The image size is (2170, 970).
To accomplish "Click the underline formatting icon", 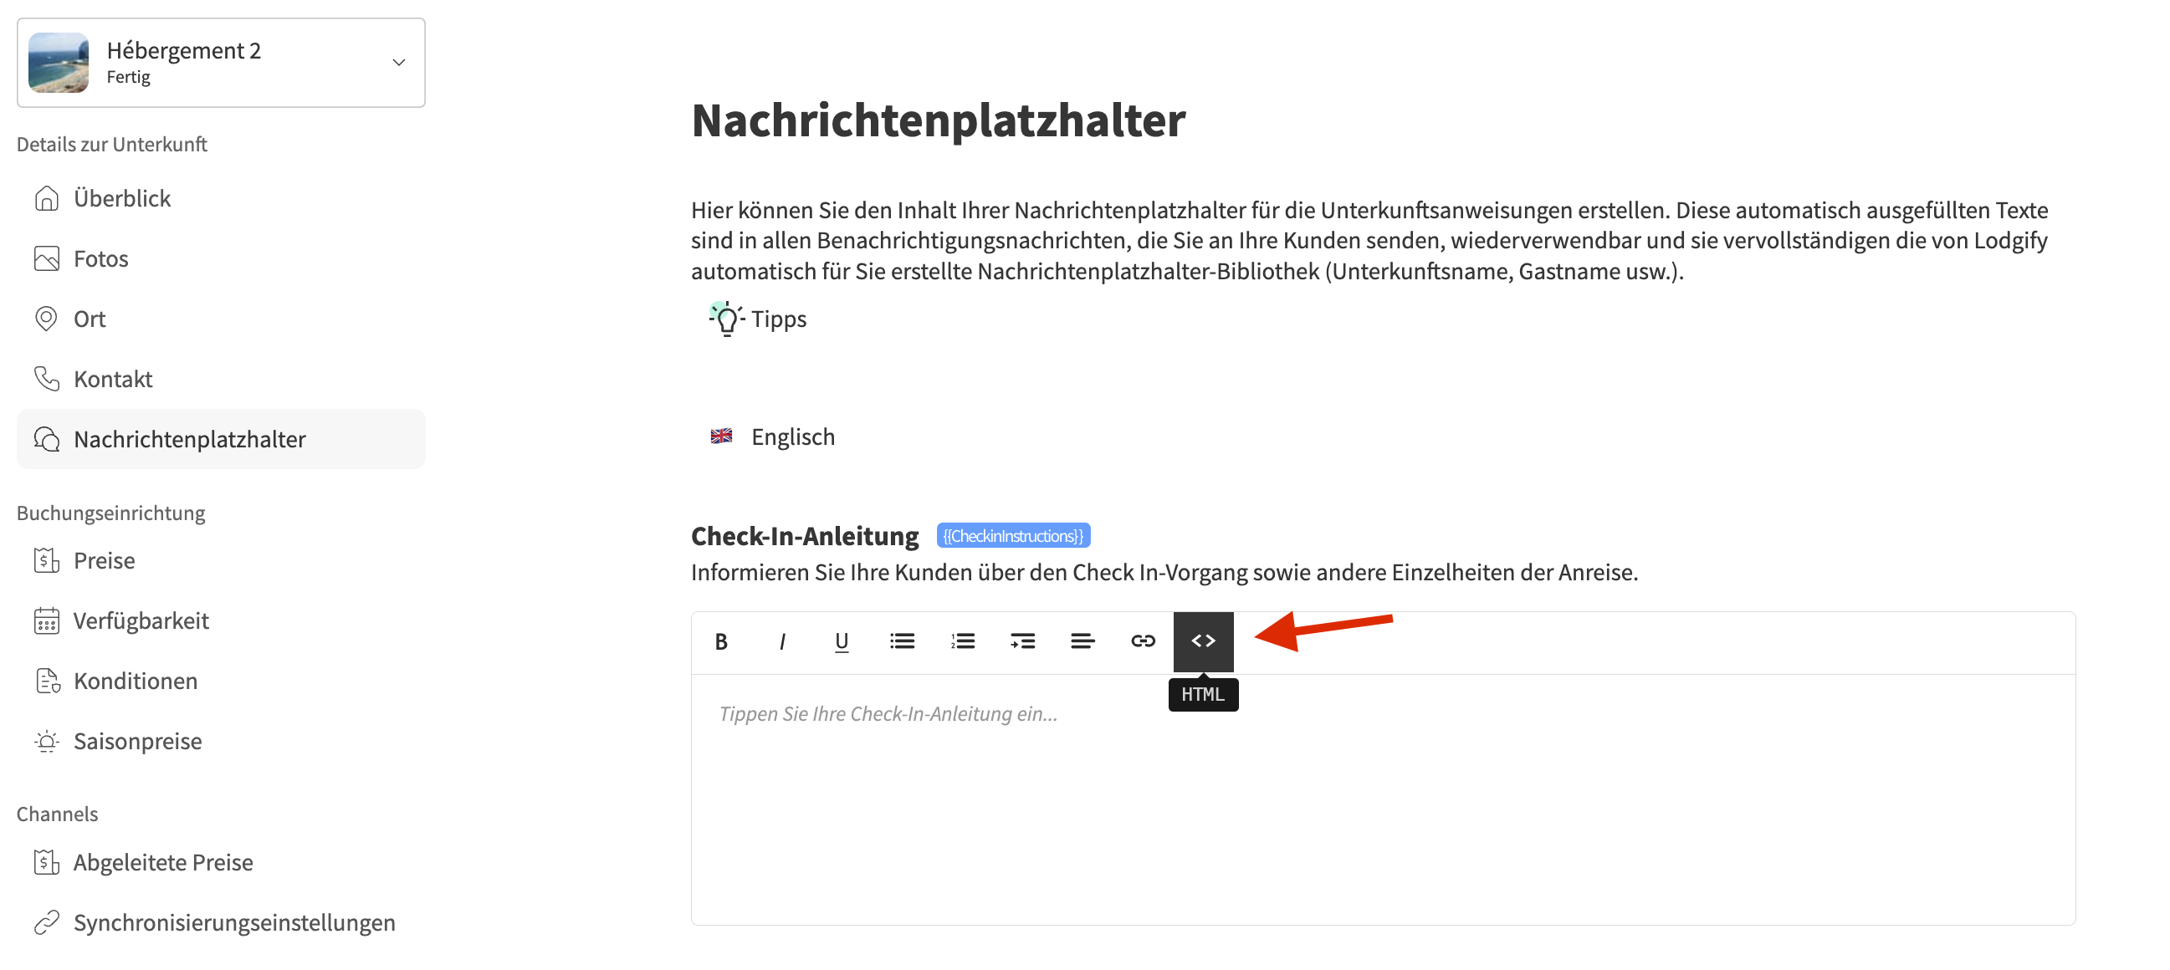I will (x=842, y=641).
